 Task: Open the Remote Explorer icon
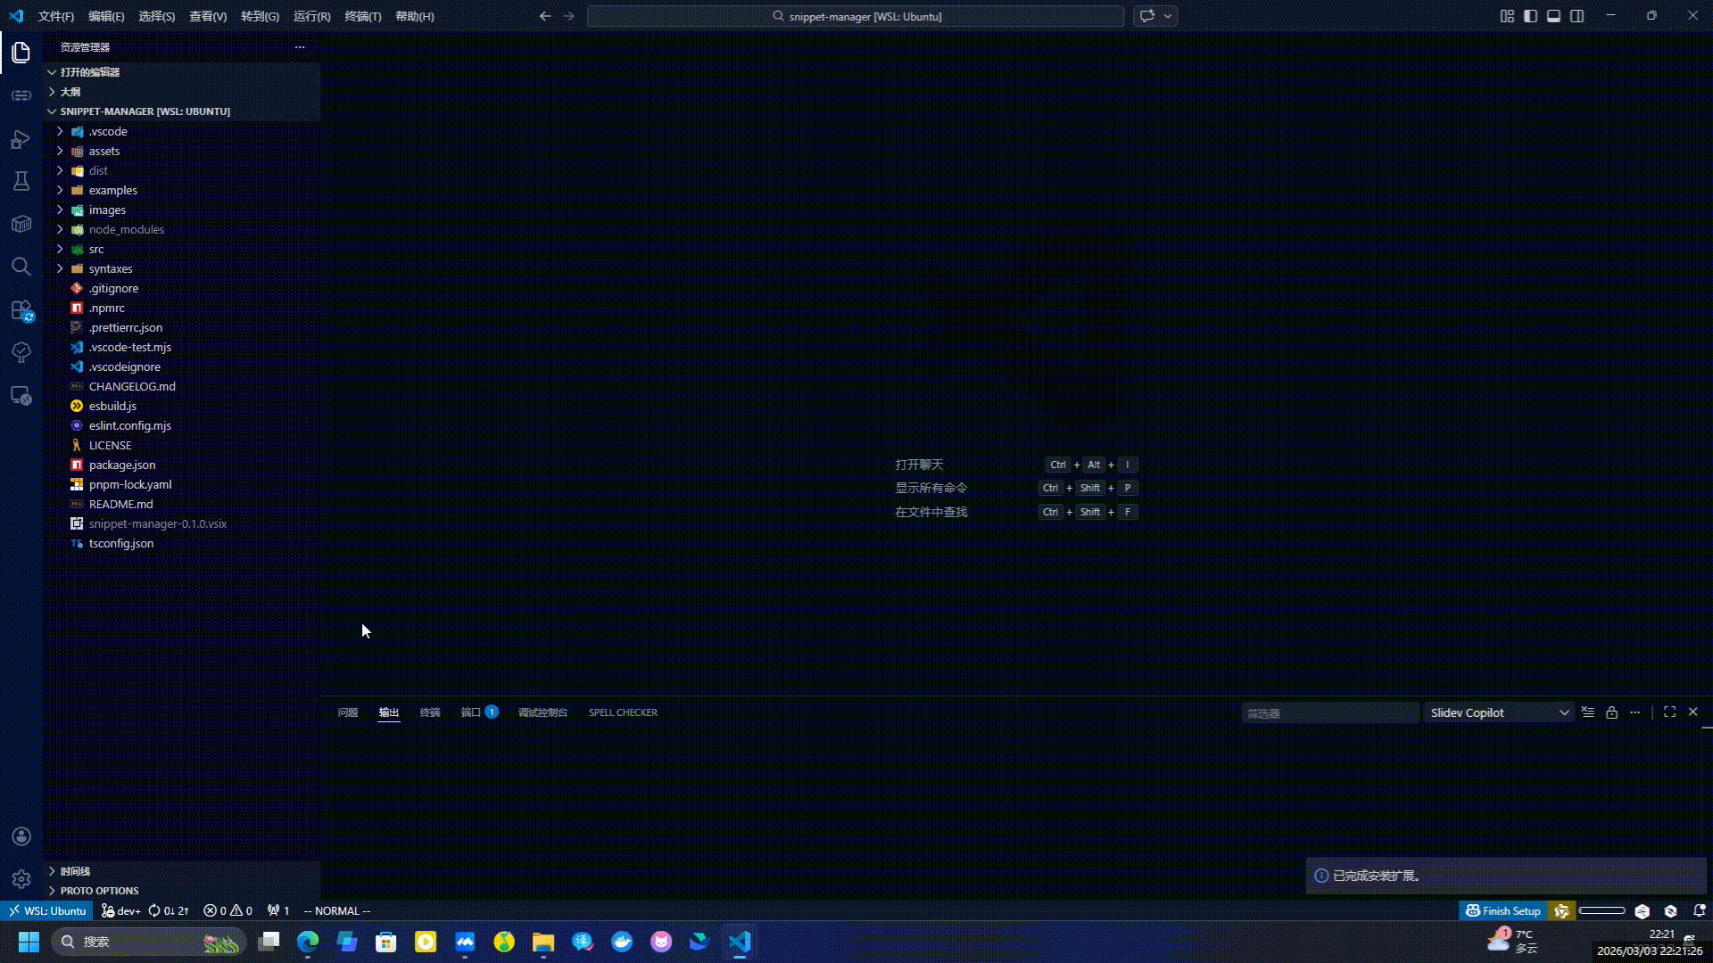[21, 395]
